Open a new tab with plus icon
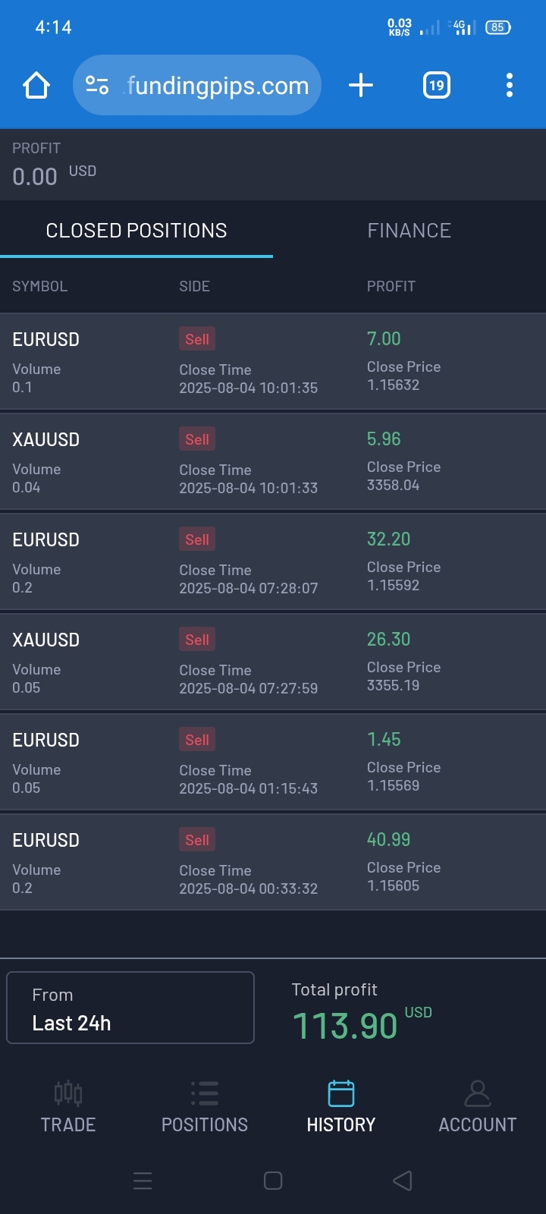This screenshot has height=1214, width=546. click(x=361, y=85)
